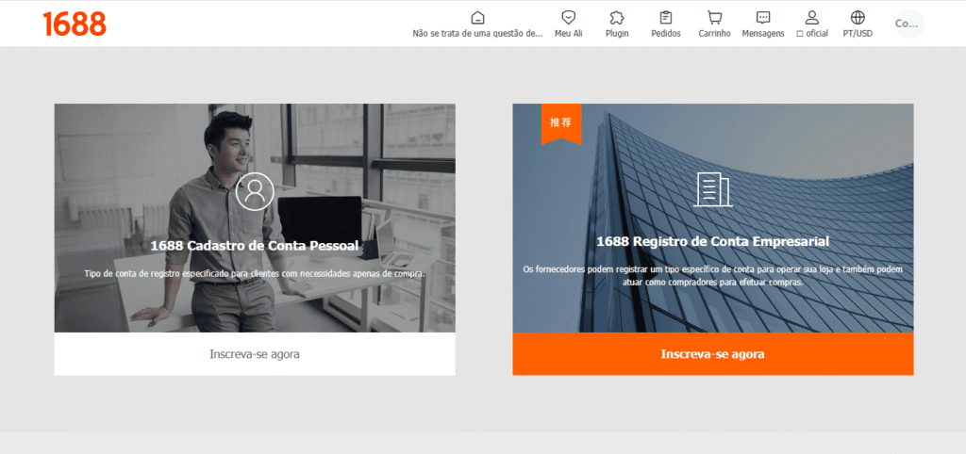Image resolution: width=966 pixels, height=454 pixels.
Task: Click the globe language icon
Action: tap(858, 18)
